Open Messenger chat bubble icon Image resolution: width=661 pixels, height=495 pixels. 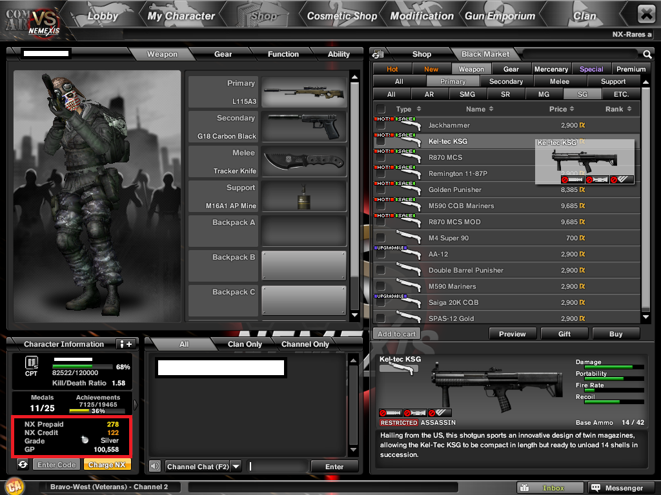tap(596, 488)
